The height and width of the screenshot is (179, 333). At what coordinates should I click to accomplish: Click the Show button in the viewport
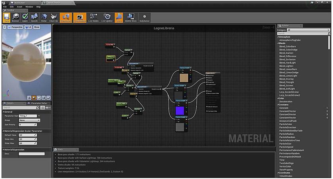36,27
